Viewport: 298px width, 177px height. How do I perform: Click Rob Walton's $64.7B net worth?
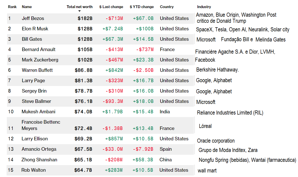(x=83, y=170)
